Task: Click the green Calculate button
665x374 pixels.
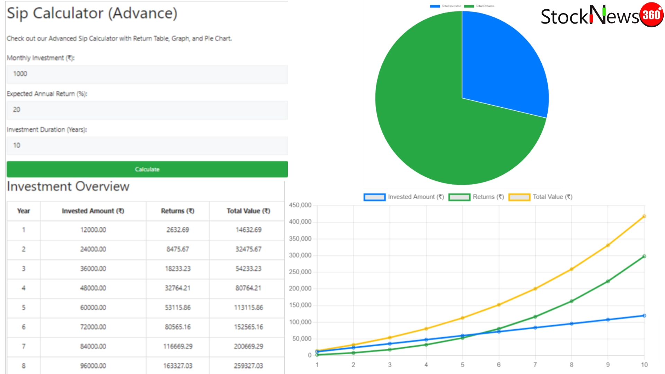Action: (147, 169)
